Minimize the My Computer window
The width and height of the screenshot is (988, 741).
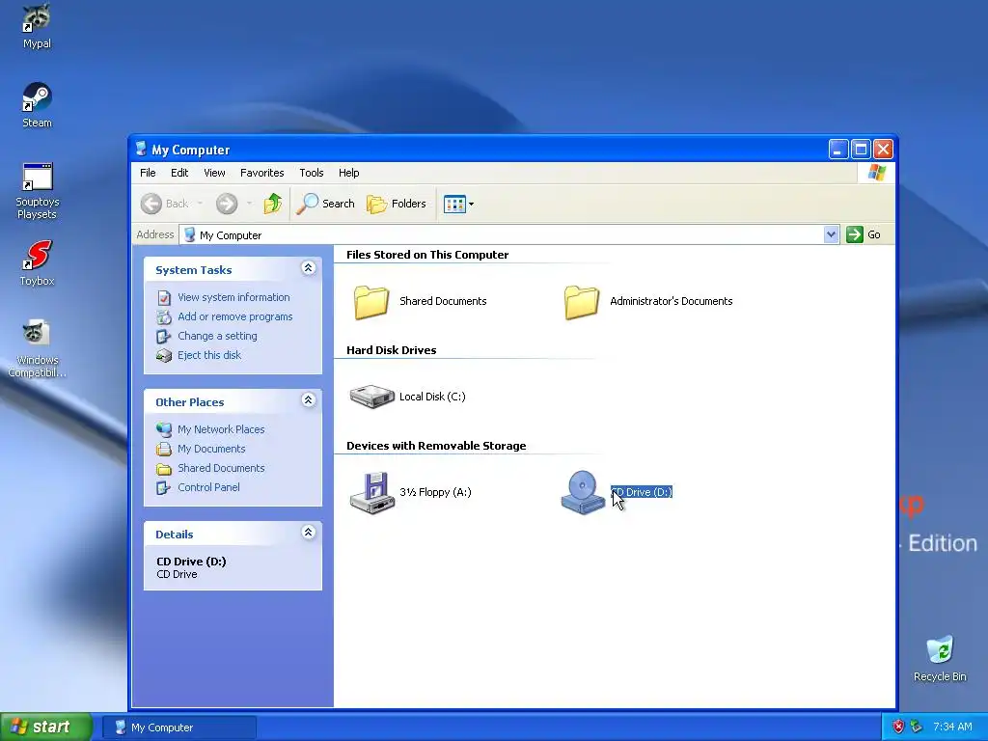pos(838,150)
